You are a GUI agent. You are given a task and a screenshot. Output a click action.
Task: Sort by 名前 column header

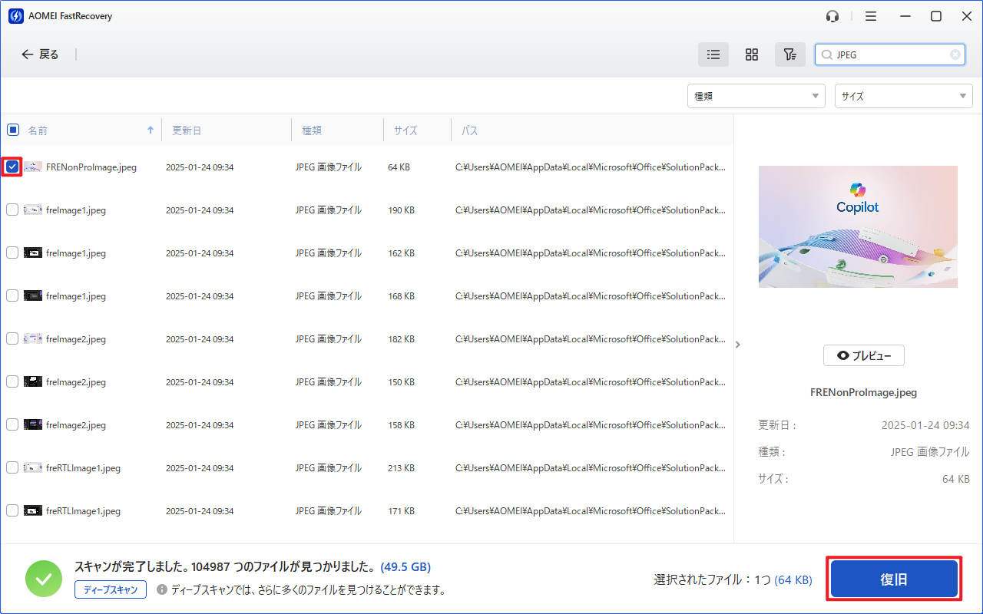pyautogui.click(x=38, y=130)
